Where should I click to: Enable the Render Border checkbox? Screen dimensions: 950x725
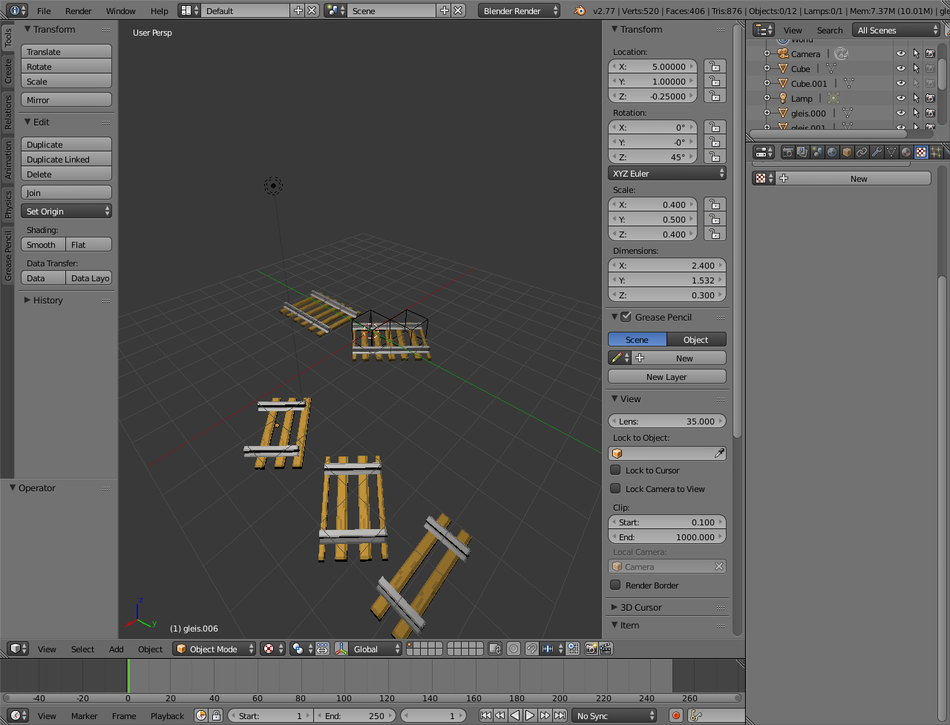point(615,585)
